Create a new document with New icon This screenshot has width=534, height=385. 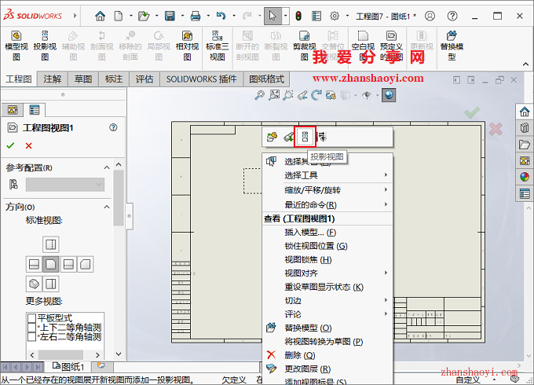pyautogui.click(x=118, y=16)
